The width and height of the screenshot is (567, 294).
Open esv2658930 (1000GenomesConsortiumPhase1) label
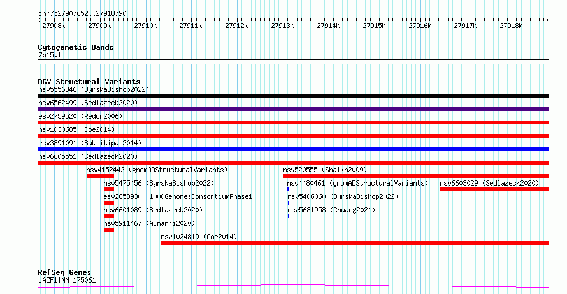pyautogui.click(x=180, y=196)
